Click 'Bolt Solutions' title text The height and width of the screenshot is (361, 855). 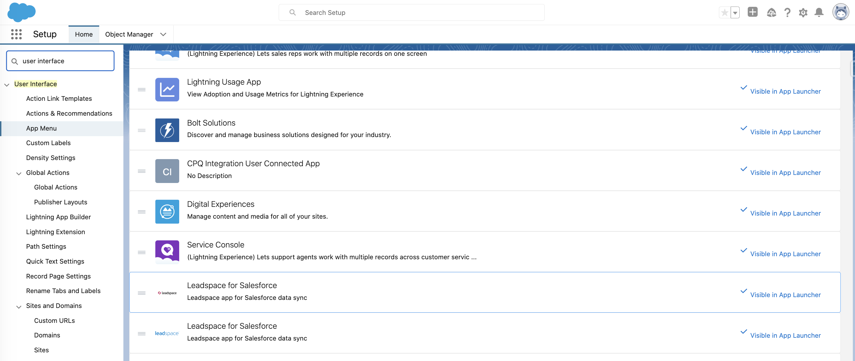tap(211, 123)
